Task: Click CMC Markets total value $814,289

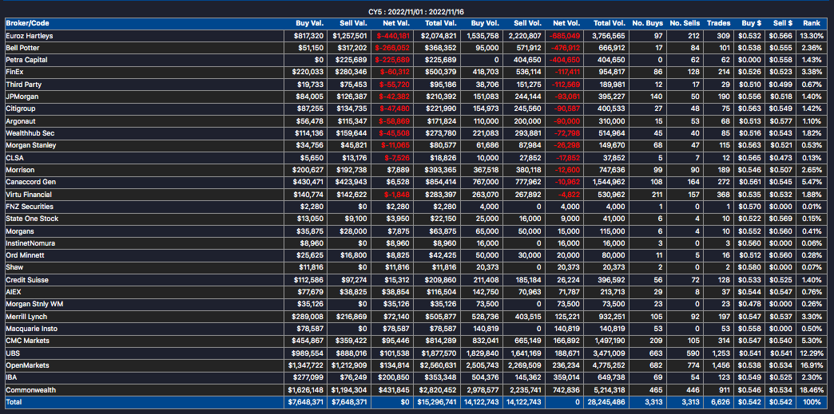Action: [439, 341]
